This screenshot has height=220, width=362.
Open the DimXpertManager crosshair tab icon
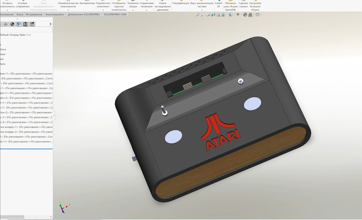point(5,24)
